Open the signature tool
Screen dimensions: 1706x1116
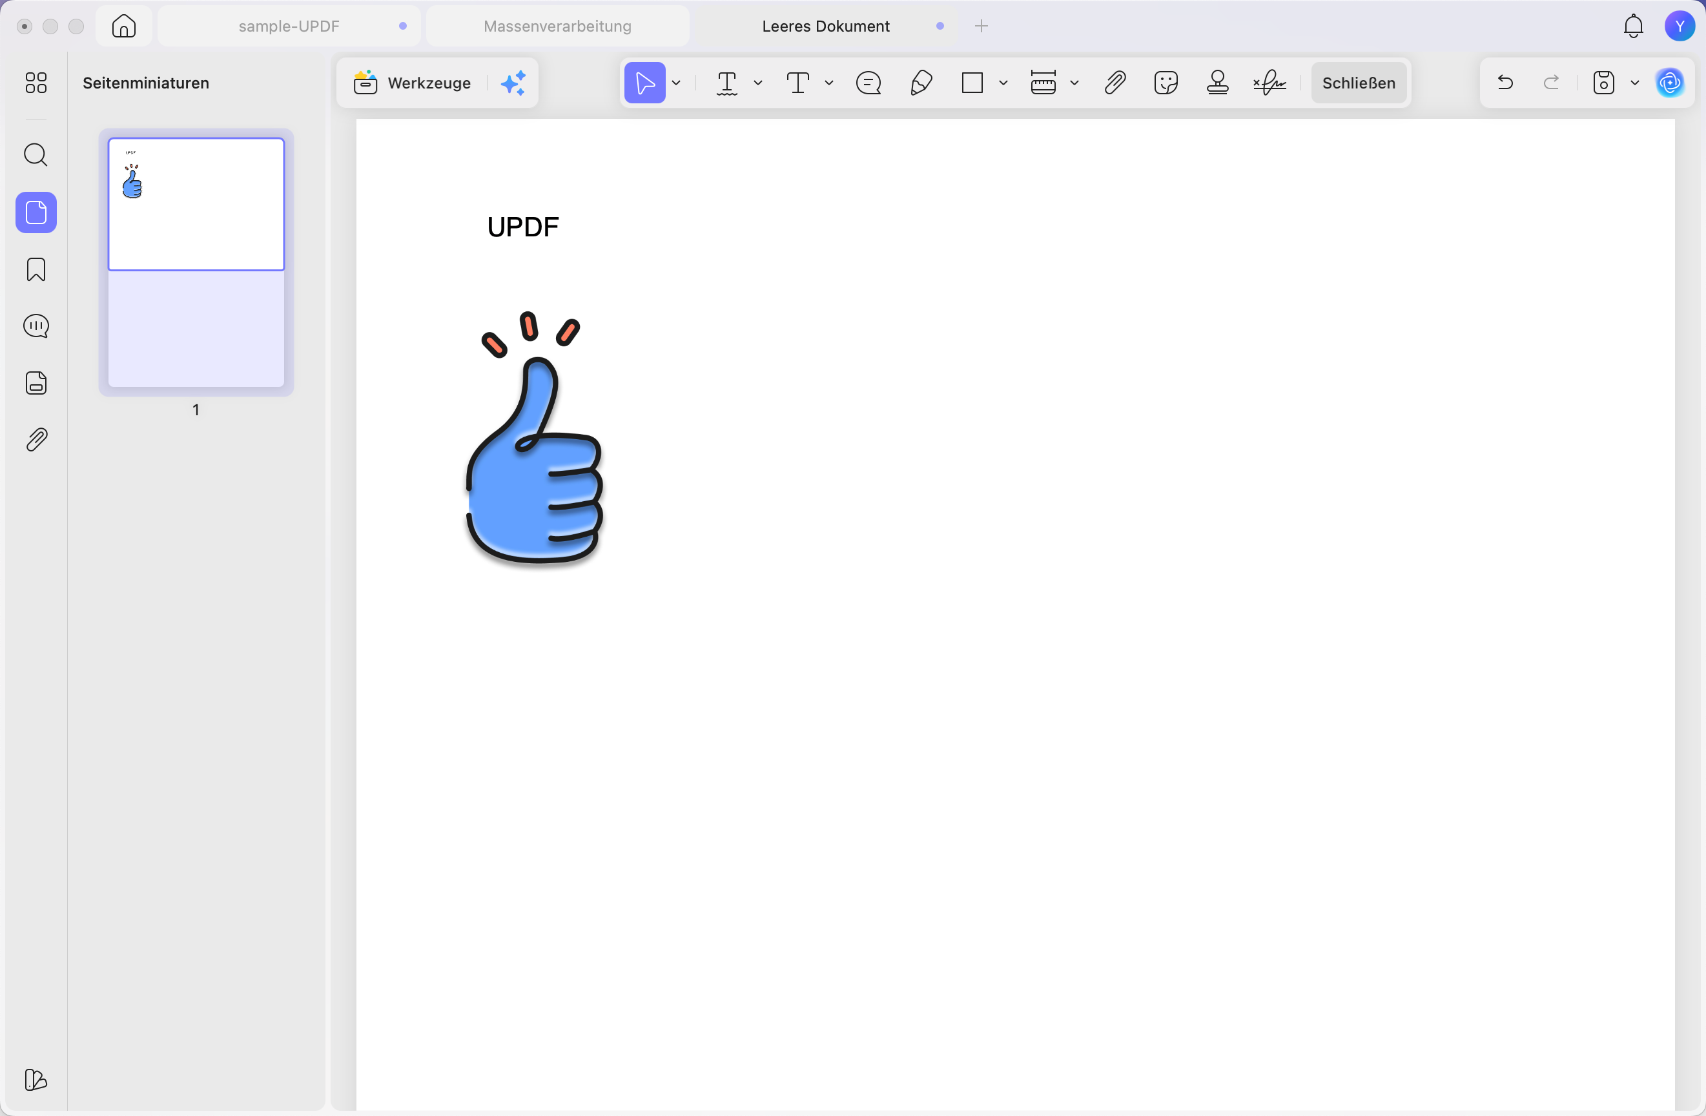pos(1269,83)
